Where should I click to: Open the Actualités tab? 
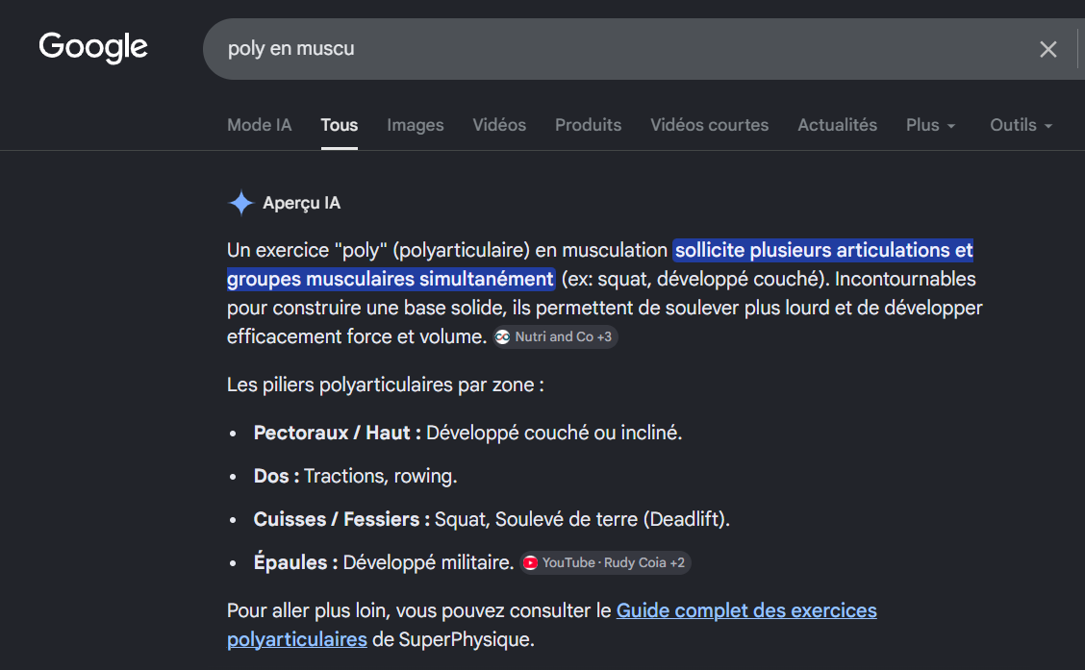pyautogui.click(x=837, y=125)
